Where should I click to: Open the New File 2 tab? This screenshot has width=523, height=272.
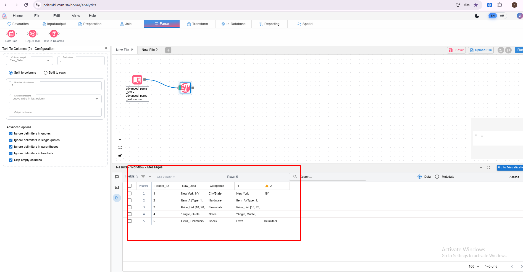(x=149, y=50)
